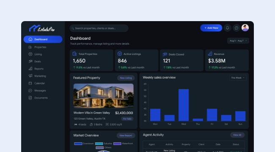The width and height of the screenshot is (275, 152).
Task: Select the Monday bar in sales chart
Action: click(155, 115)
